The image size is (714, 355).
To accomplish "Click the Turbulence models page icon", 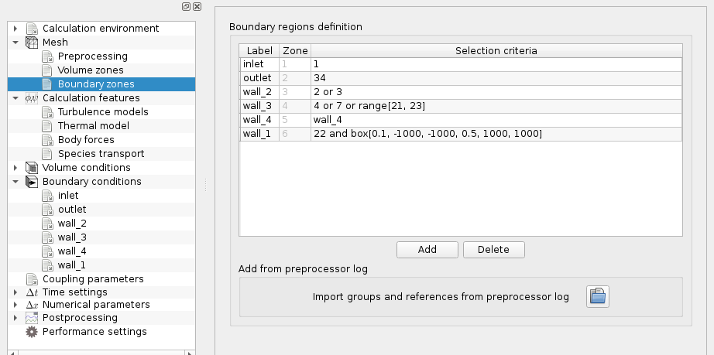I will [47, 112].
